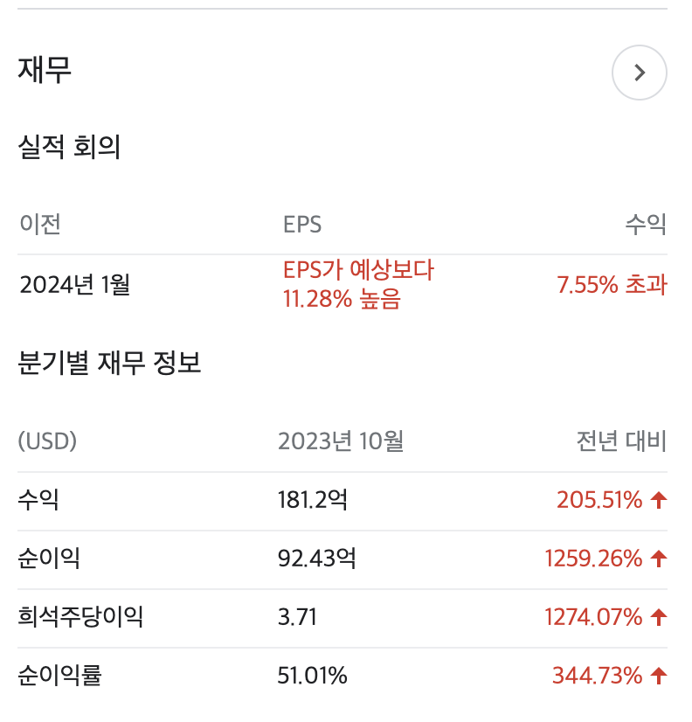Screen dimensions: 692x722
Task: Click the upward arrow next to 1274.07%
Action: coord(658,617)
